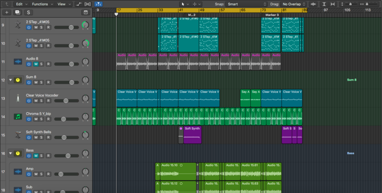Open the Edit menu
The height and width of the screenshot is (193, 382).
(x=19, y=4)
